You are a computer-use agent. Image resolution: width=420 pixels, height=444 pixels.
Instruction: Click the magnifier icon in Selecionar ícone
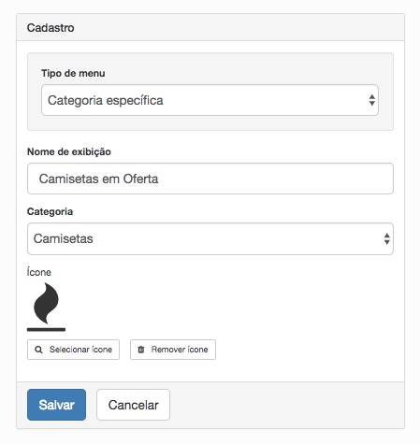pyautogui.click(x=38, y=350)
